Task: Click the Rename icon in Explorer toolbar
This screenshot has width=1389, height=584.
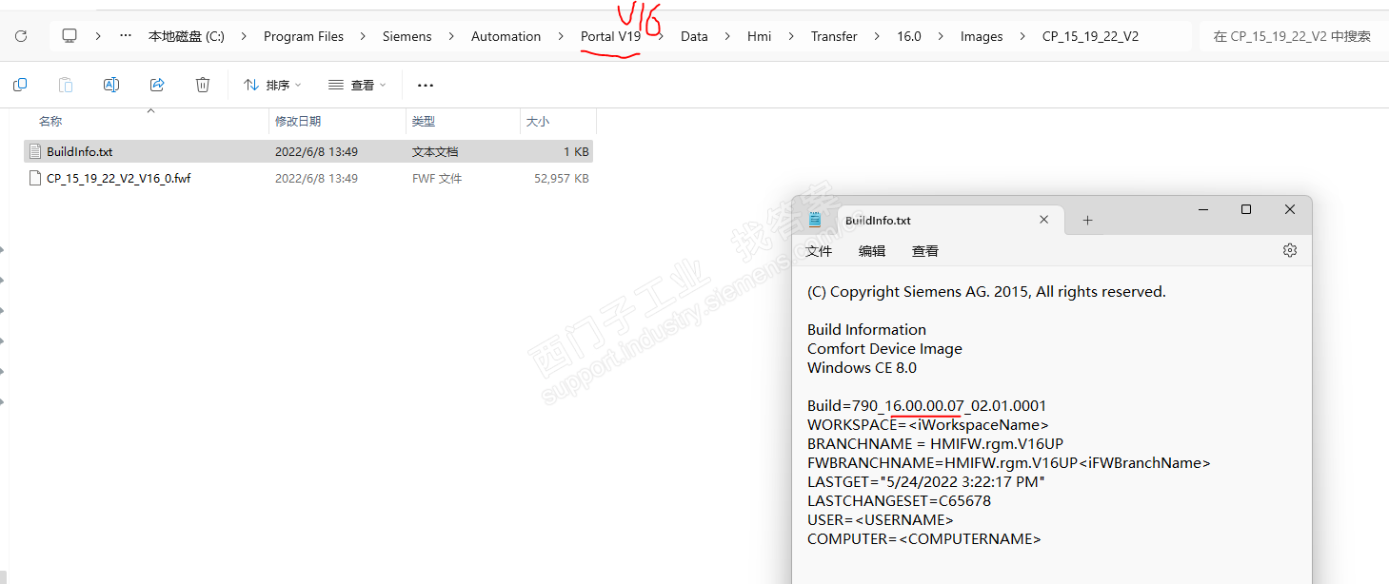Action: 111,85
